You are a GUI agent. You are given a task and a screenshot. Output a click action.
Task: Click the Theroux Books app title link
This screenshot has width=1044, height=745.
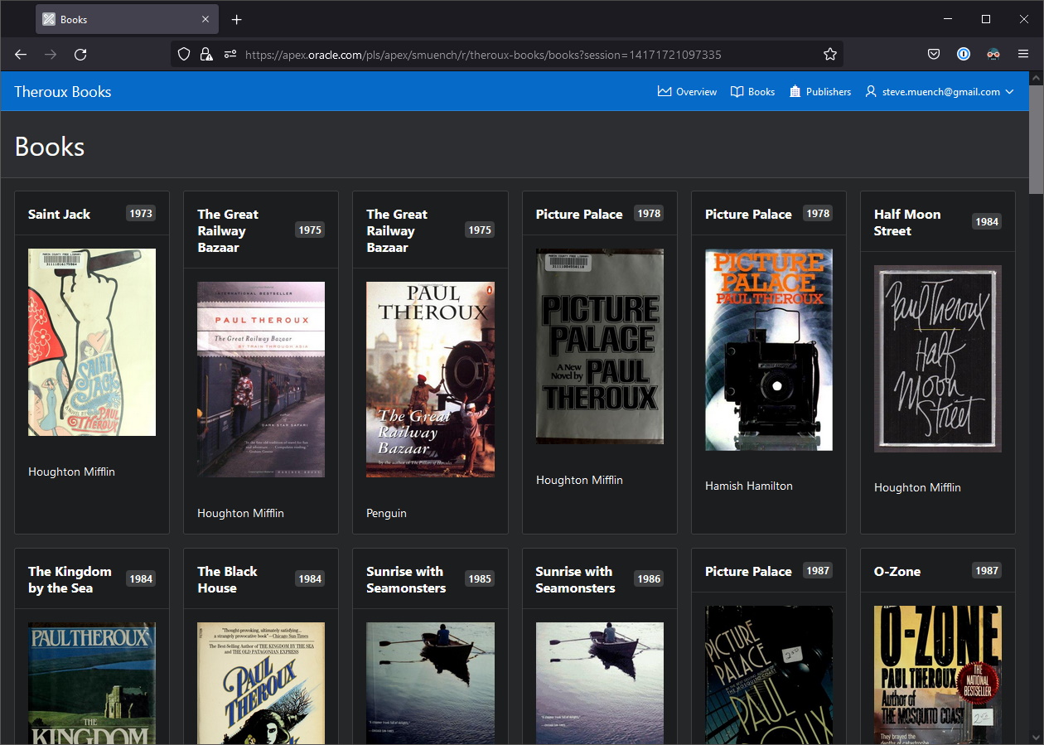[x=63, y=92]
